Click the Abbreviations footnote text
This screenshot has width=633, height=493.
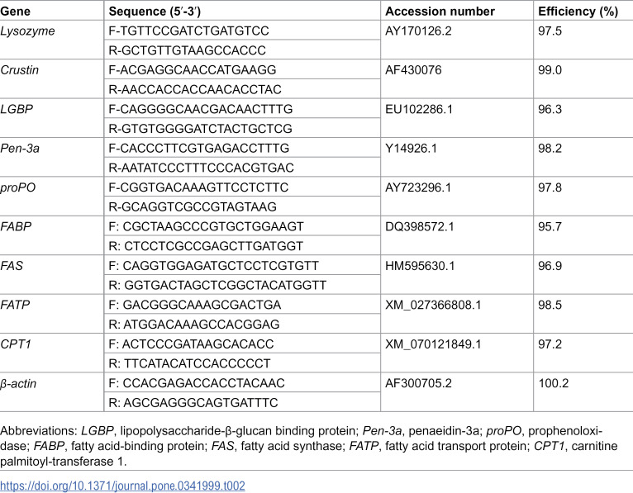point(309,446)
